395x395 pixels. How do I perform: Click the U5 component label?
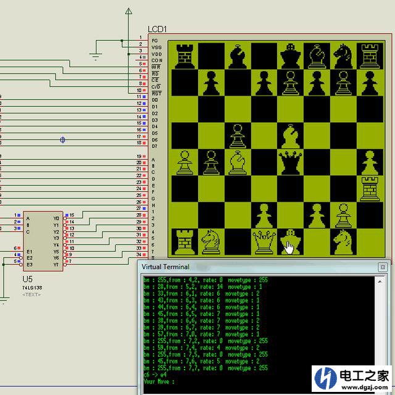[x=27, y=279]
